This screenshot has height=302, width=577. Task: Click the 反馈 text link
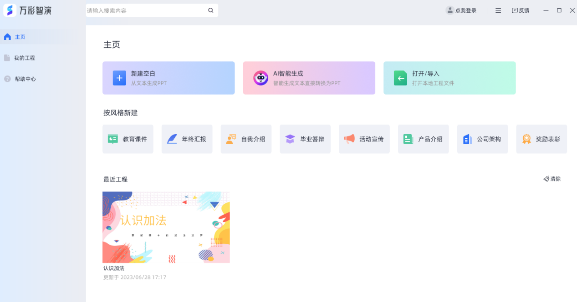tap(524, 10)
